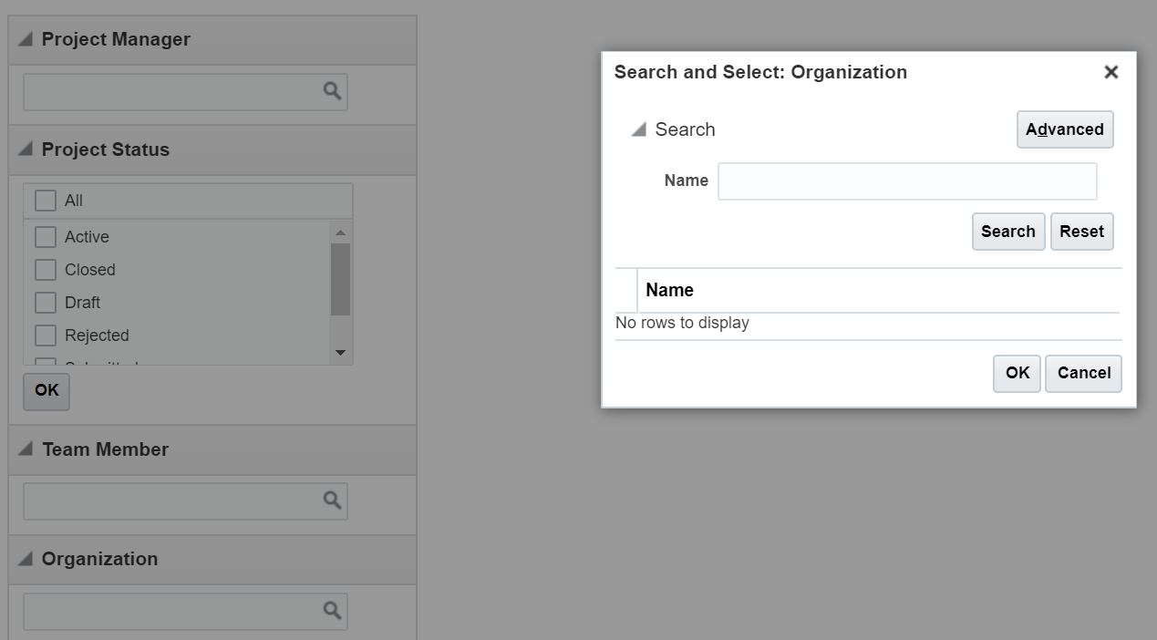Image resolution: width=1157 pixels, height=640 pixels.
Task: Click the Name input field in dialog
Action: click(x=906, y=181)
